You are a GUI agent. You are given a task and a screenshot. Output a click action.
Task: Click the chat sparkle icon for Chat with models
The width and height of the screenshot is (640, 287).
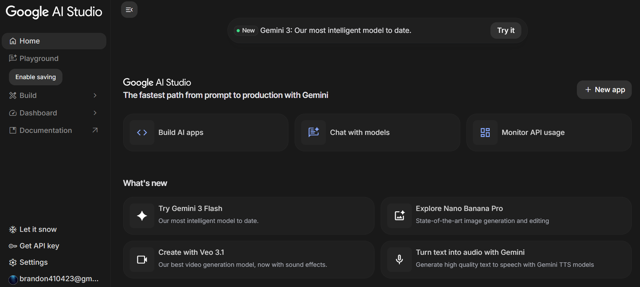313,133
